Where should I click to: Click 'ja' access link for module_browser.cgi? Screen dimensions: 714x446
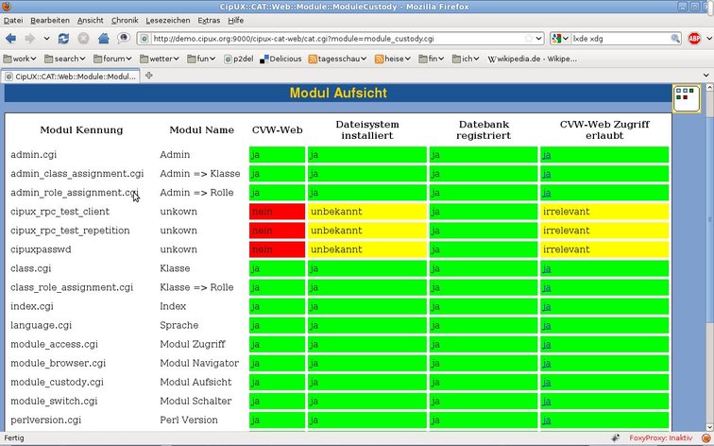(x=547, y=364)
